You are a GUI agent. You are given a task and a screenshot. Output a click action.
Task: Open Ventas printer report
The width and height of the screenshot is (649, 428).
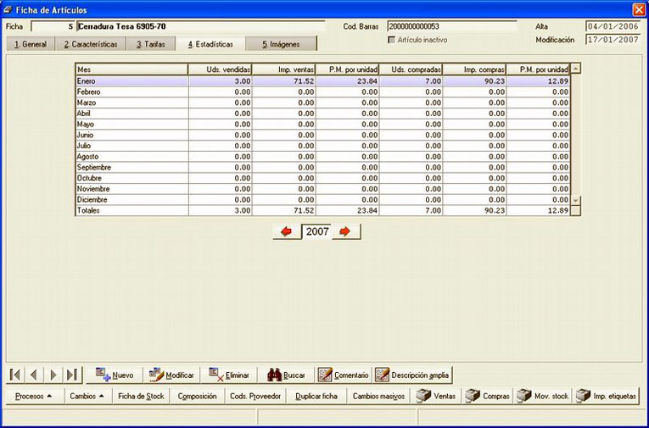point(435,396)
